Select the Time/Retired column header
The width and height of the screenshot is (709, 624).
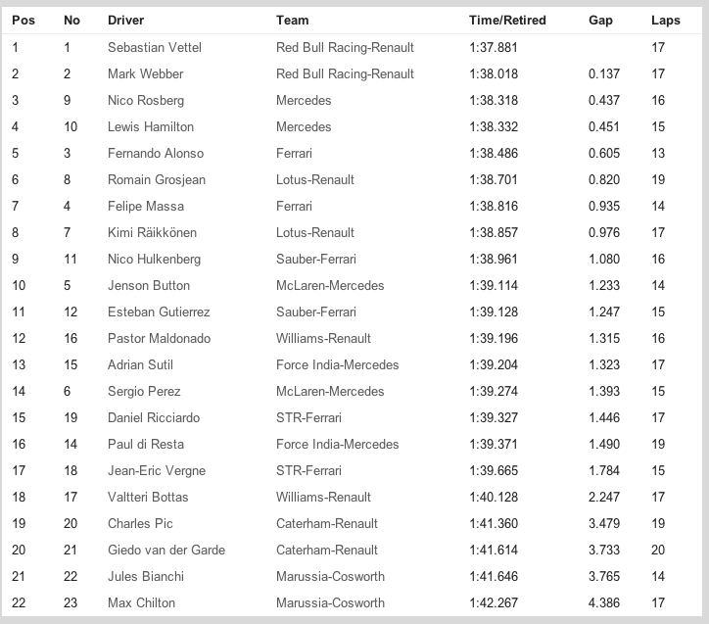pyautogui.click(x=507, y=21)
